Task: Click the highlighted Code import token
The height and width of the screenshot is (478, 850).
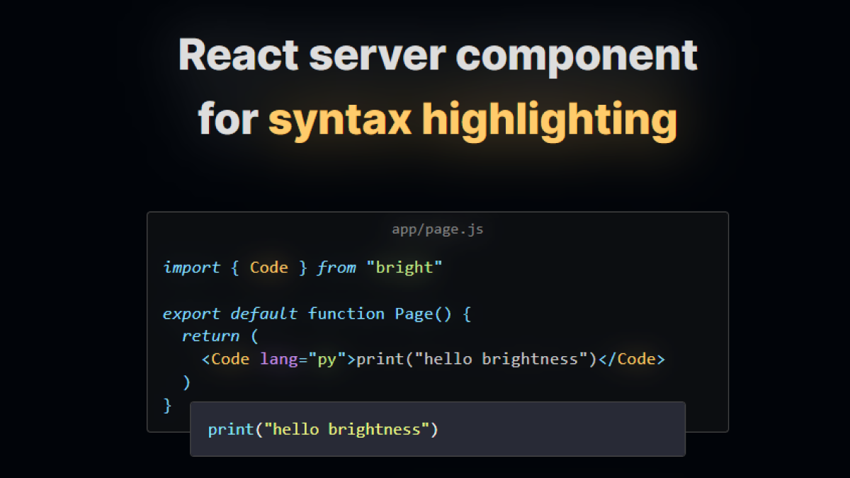Action: click(x=268, y=267)
